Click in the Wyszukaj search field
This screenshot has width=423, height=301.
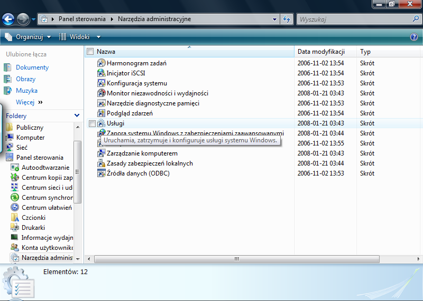354,20
